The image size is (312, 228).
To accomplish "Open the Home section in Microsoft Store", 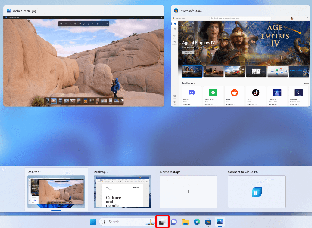I will (x=174, y=23).
